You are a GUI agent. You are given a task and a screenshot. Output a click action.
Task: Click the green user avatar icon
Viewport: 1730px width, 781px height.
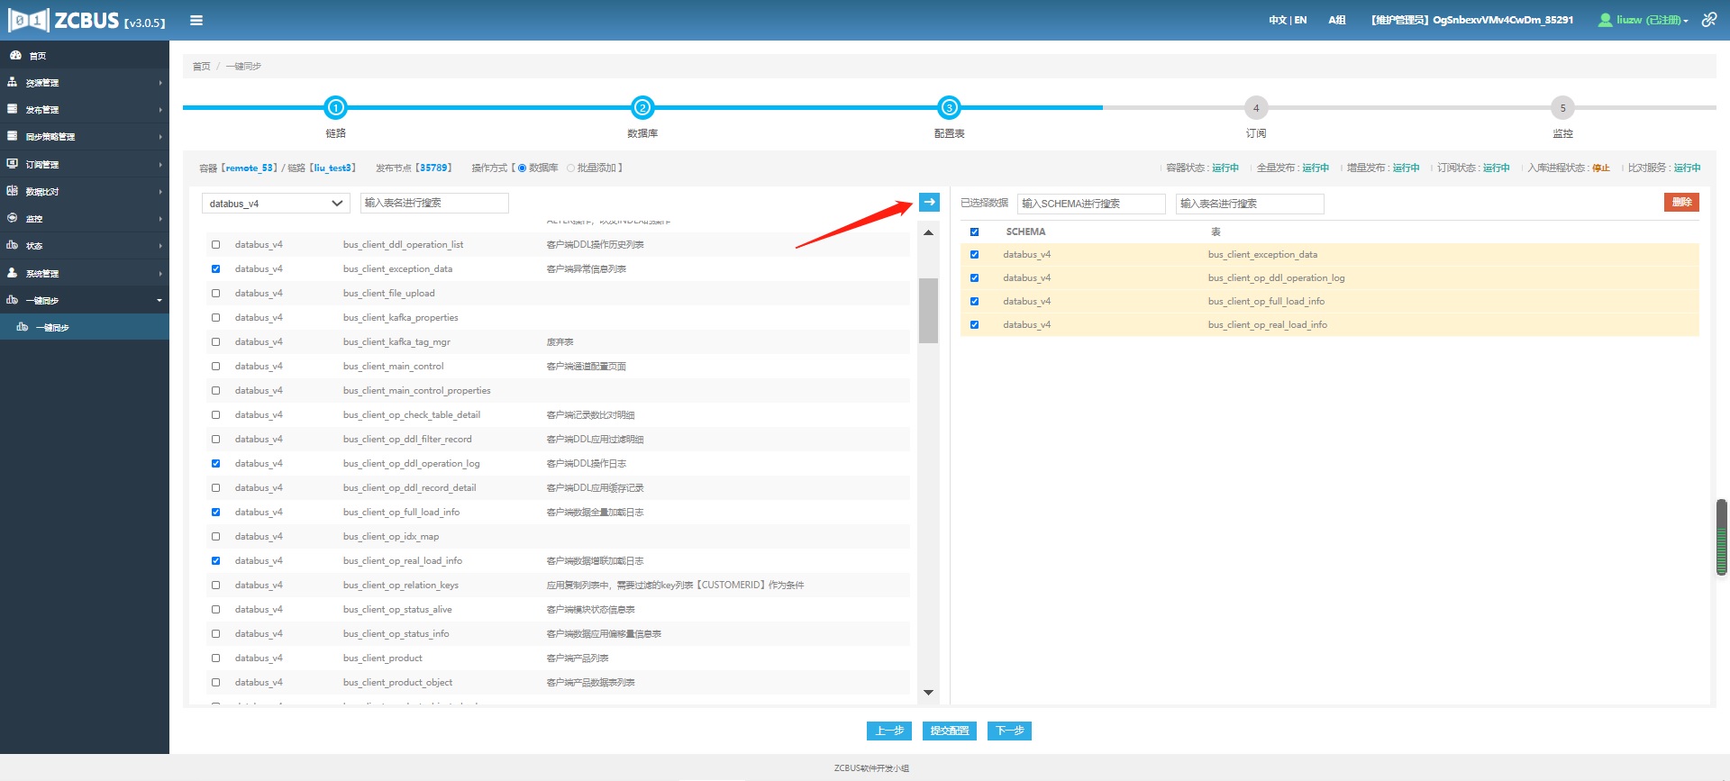1605,20
